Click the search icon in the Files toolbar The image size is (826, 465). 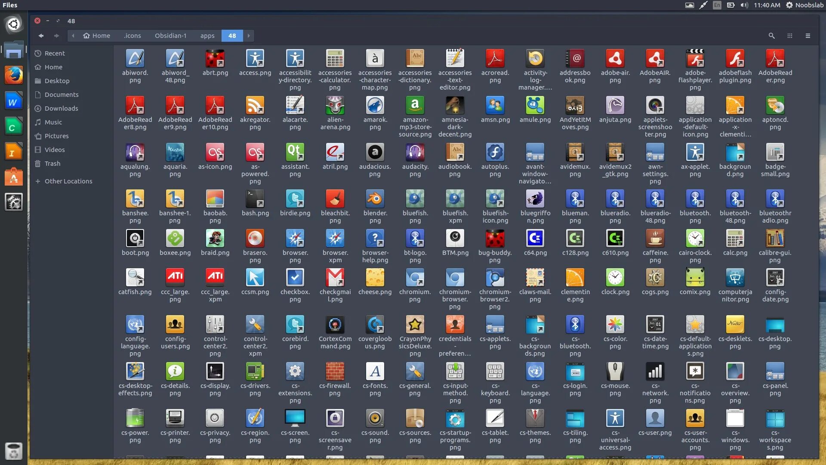coord(771,36)
